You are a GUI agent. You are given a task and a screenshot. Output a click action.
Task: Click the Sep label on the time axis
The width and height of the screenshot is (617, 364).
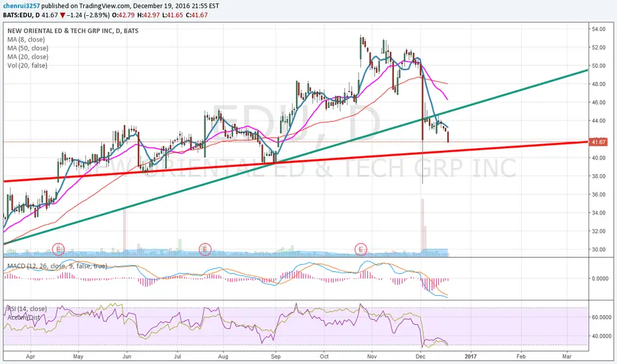(275, 357)
